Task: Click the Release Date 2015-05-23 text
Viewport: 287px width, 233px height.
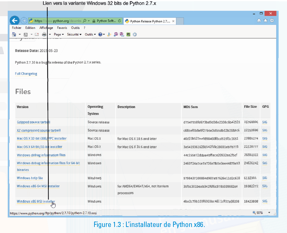Action: click(36, 51)
